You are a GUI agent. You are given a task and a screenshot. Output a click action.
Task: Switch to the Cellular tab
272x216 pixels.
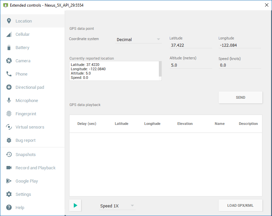pos(32,34)
